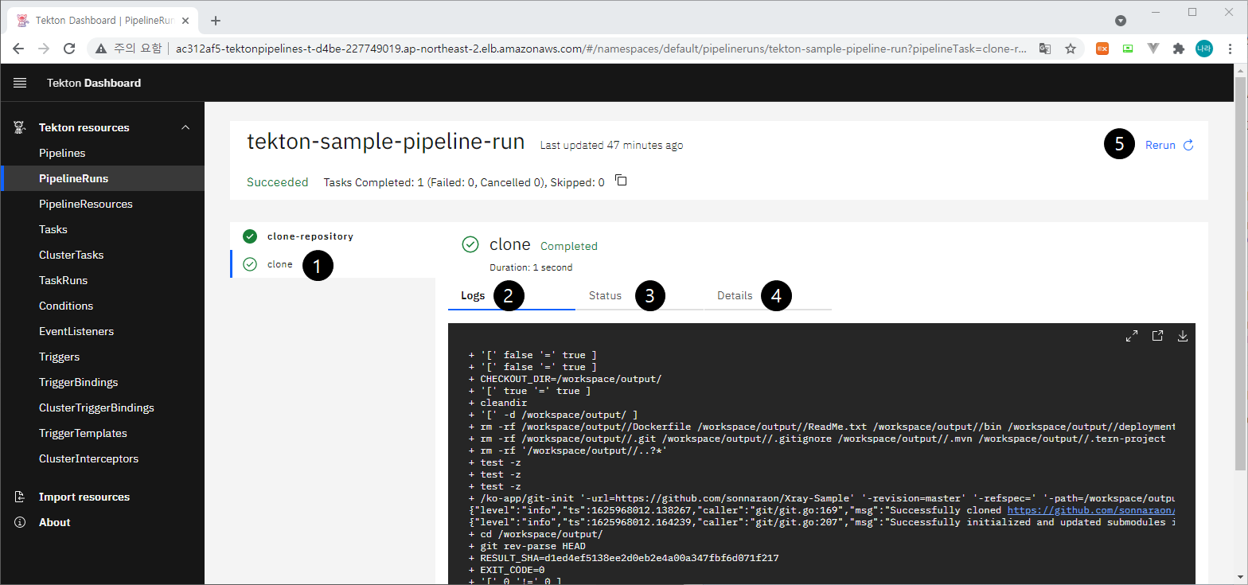Open ClusterTasks in the sidebar

[x=102, y=255]
